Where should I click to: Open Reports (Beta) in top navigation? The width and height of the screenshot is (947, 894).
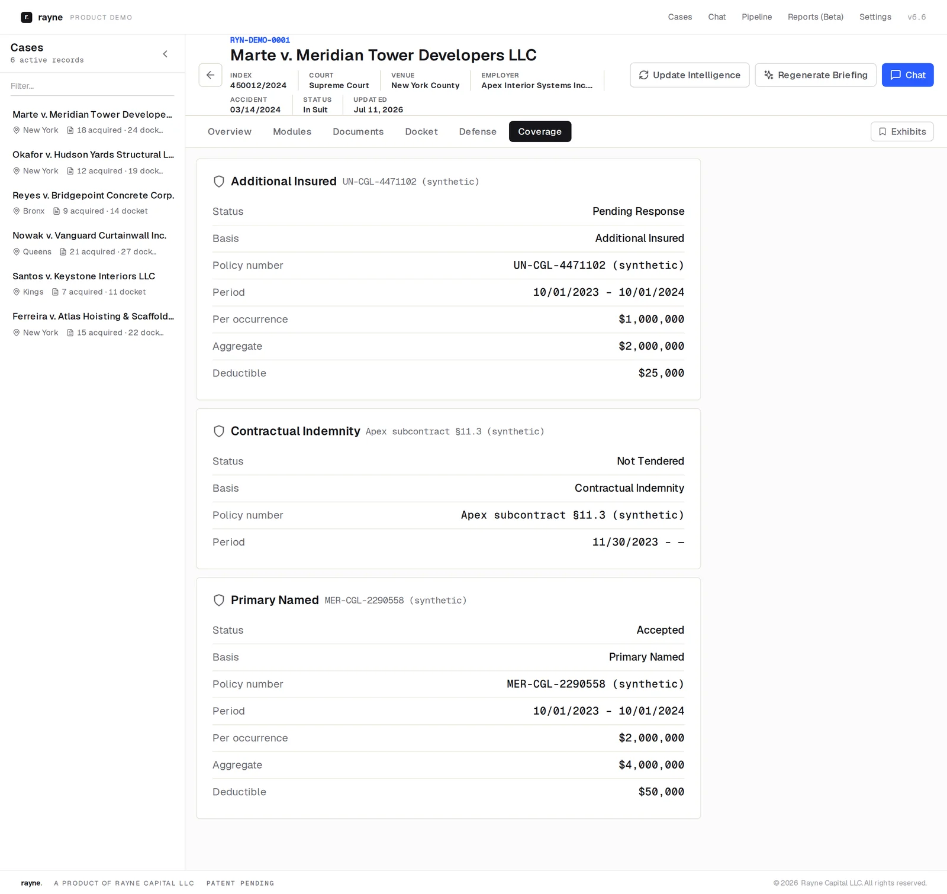816,17
